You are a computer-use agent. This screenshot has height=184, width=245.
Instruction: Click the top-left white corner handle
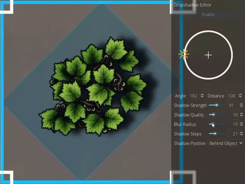[x=7, y=7]
